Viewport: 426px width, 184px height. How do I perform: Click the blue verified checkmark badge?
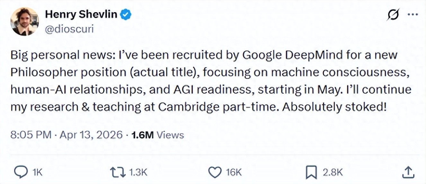pos(126,14)
